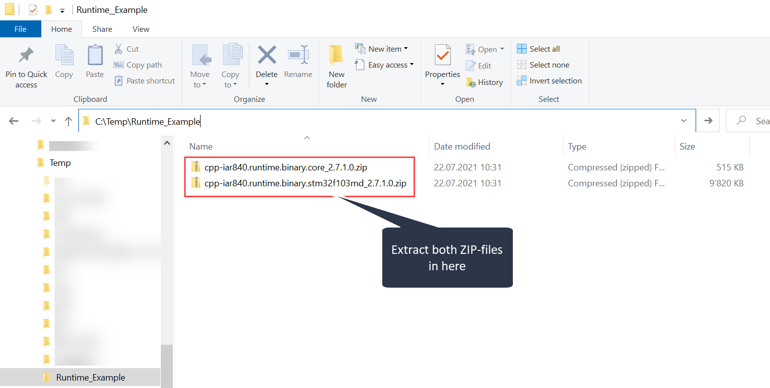Go up one folder level

pos(69,121)
